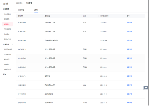Collapse the 店铺装修 section chevron

point(12,44)
